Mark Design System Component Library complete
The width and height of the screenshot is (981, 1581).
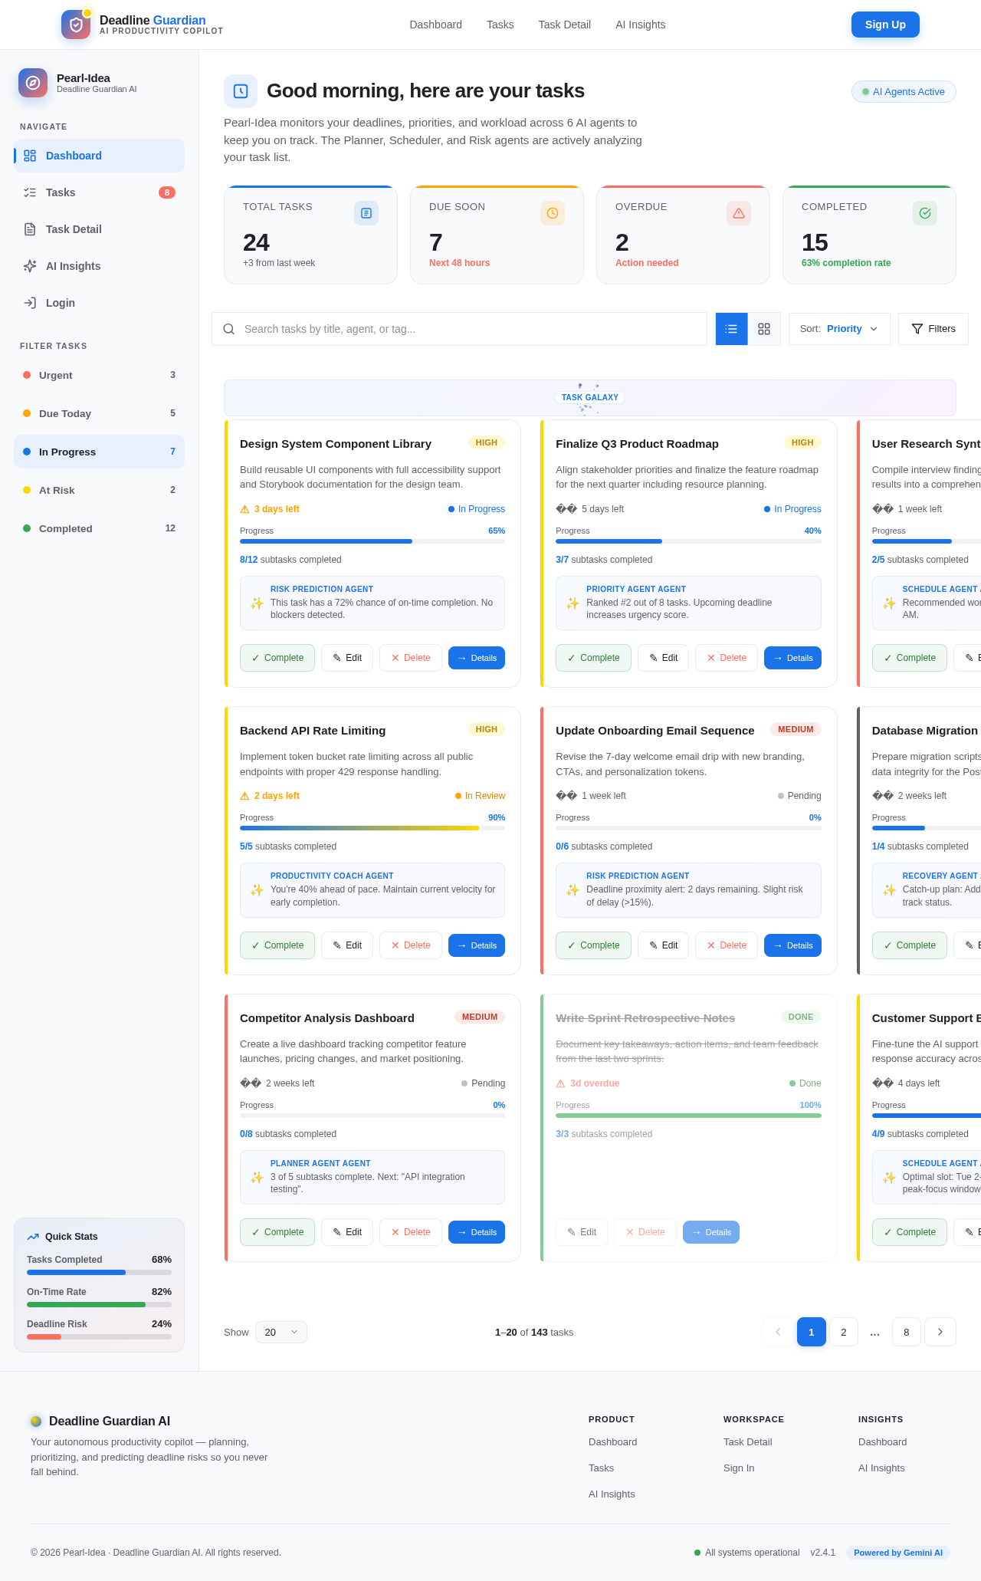[x=277, y=658]
